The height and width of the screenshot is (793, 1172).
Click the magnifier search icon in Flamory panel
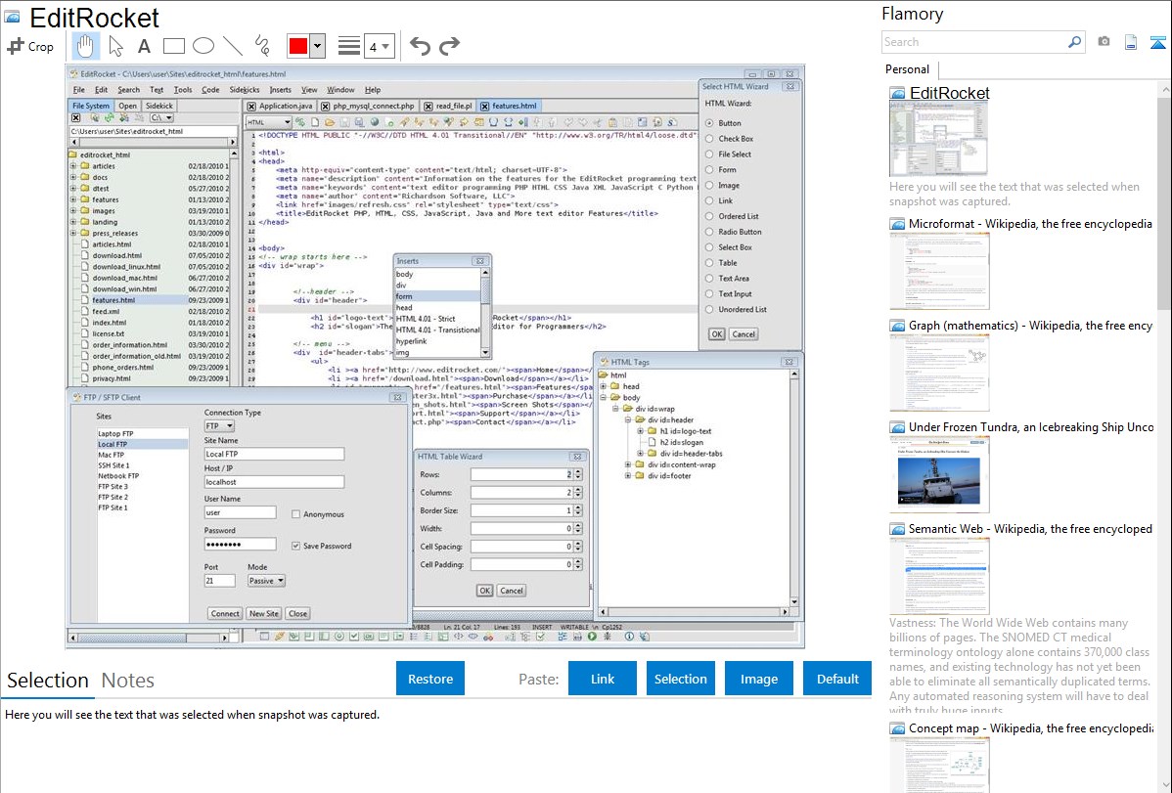click(x=1074, y=42)
